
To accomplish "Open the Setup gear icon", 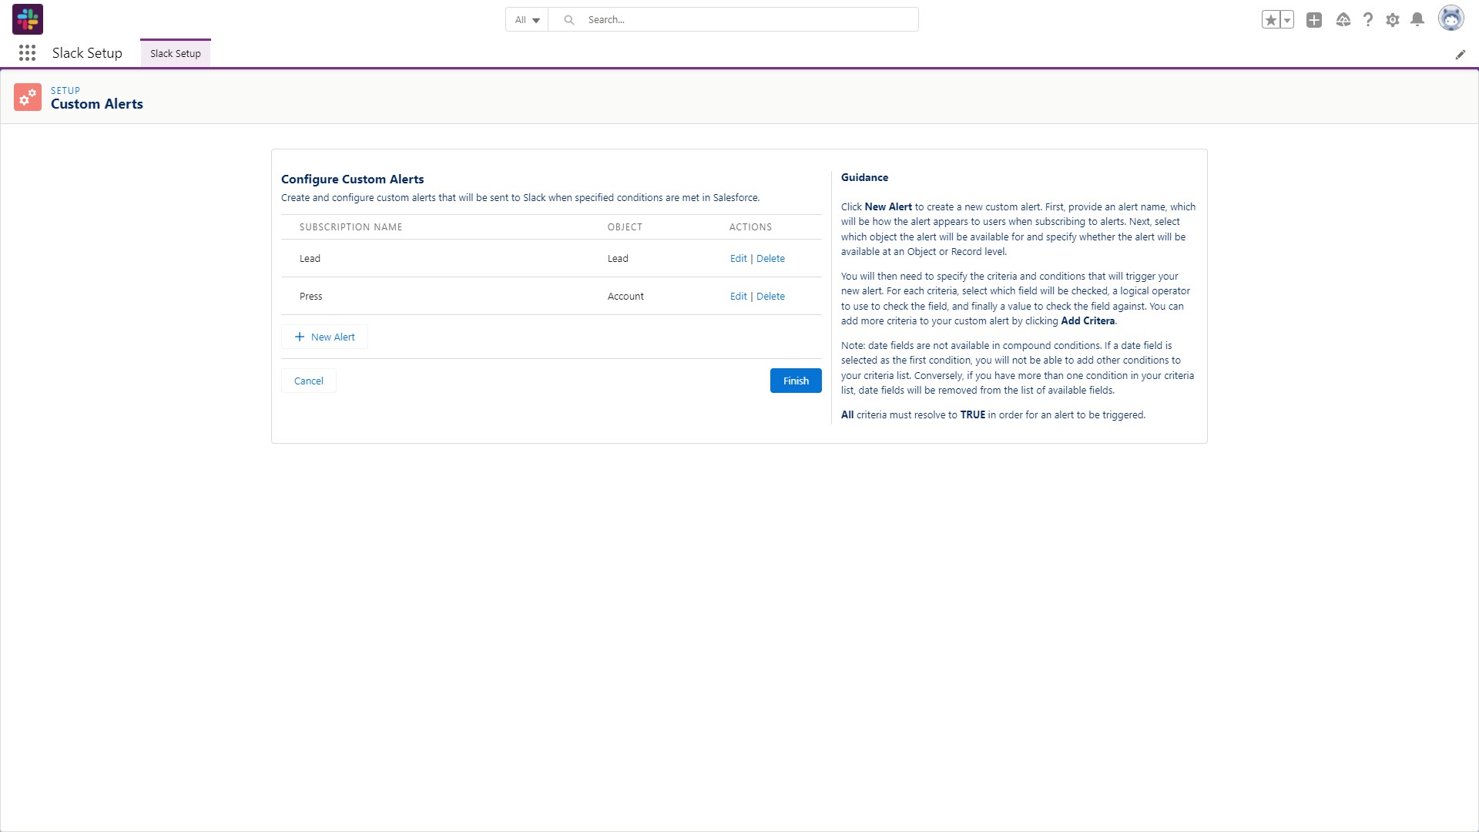I will click(1393, 20).
